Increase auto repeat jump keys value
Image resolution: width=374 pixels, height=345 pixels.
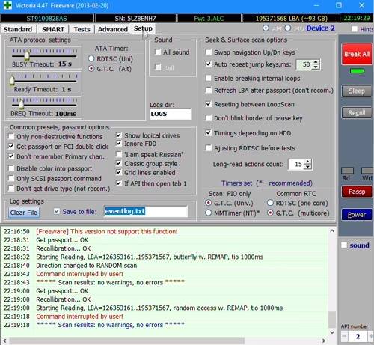point(316,62)
